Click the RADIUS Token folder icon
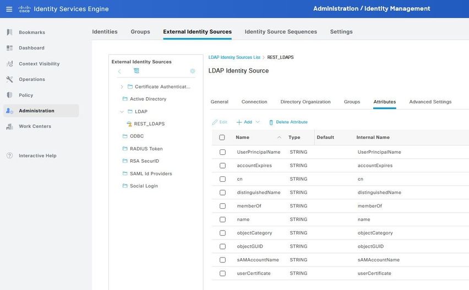469x290 pixels. click(x=125, y=149)
